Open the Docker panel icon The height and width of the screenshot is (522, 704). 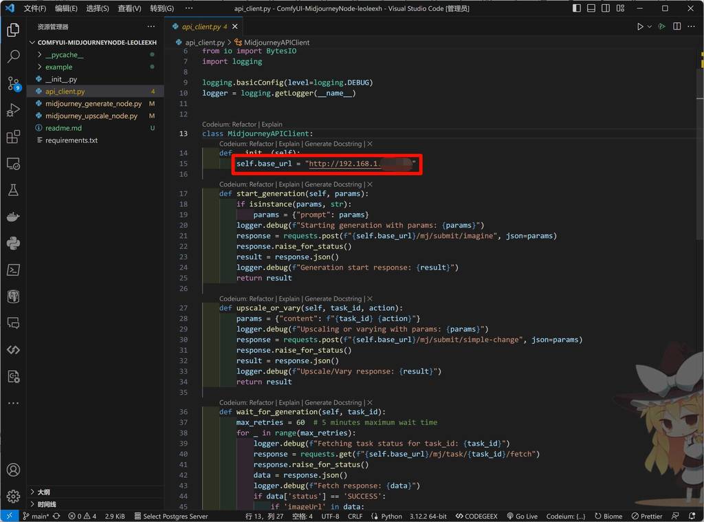[x=13, y=217]
